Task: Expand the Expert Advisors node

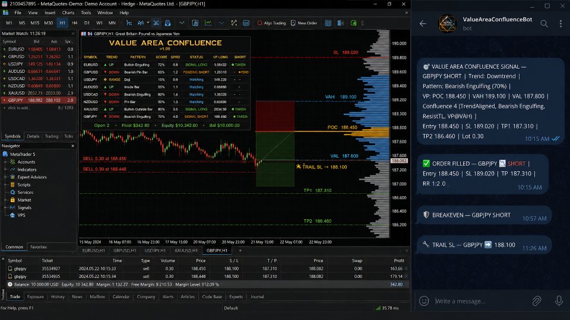Action: point(5,177)
